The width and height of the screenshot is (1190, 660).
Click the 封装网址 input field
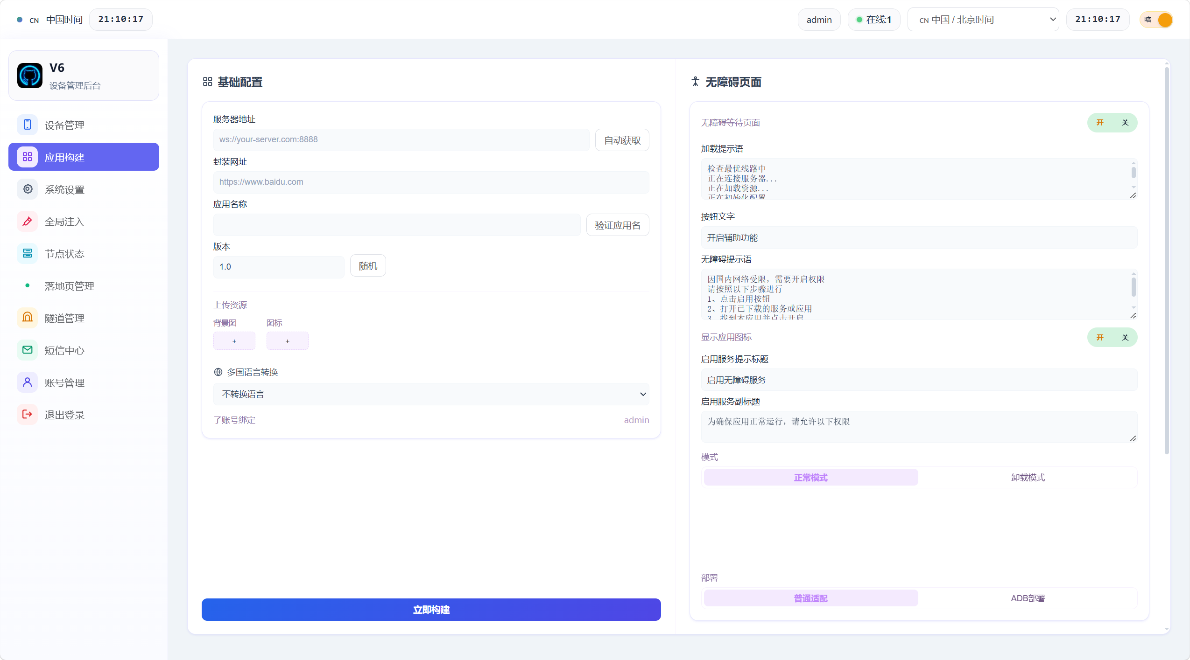click(x=431, y=182)
